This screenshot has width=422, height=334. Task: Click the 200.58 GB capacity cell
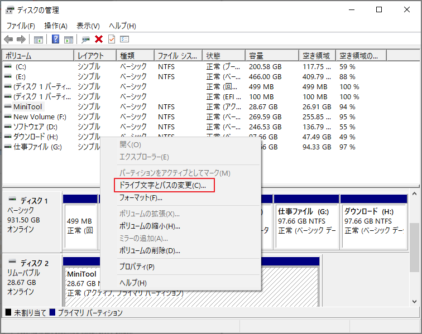265,67
